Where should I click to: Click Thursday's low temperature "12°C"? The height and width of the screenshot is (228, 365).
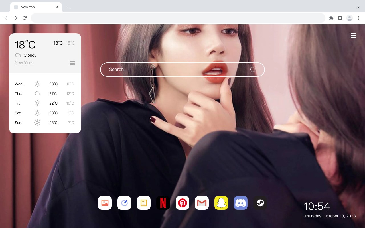click(x=70, y=93)
